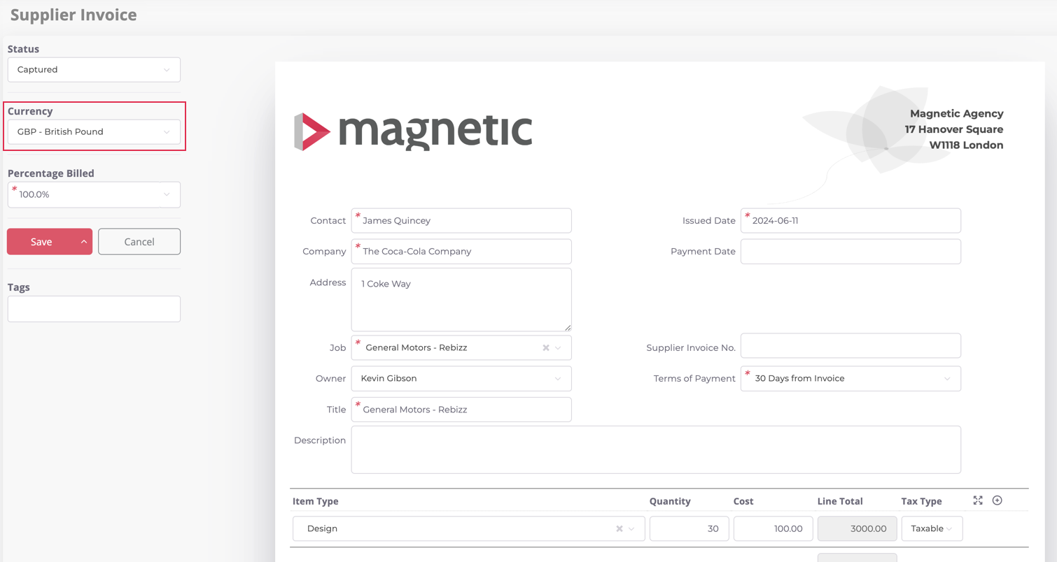
Task: Click the add line item plus icon
Action: tap(997, 500)
